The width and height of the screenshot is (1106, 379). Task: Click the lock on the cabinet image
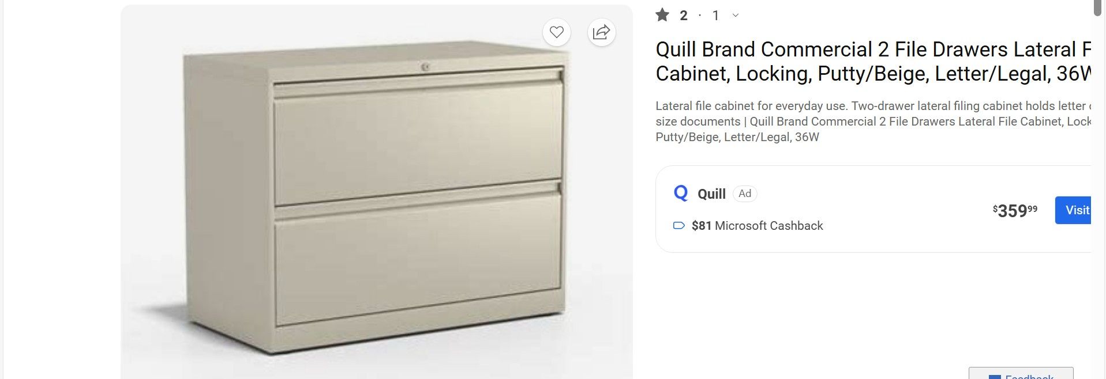(x=425, y=67)
